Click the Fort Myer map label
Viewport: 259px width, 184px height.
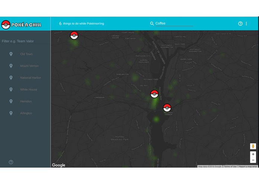130,38
